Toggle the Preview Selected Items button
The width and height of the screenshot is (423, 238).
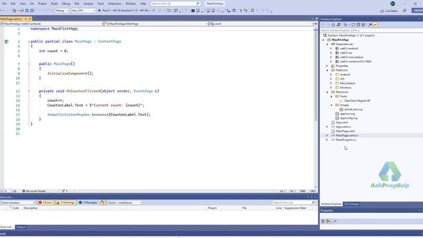pyautogui.click(x=375, y=25)
